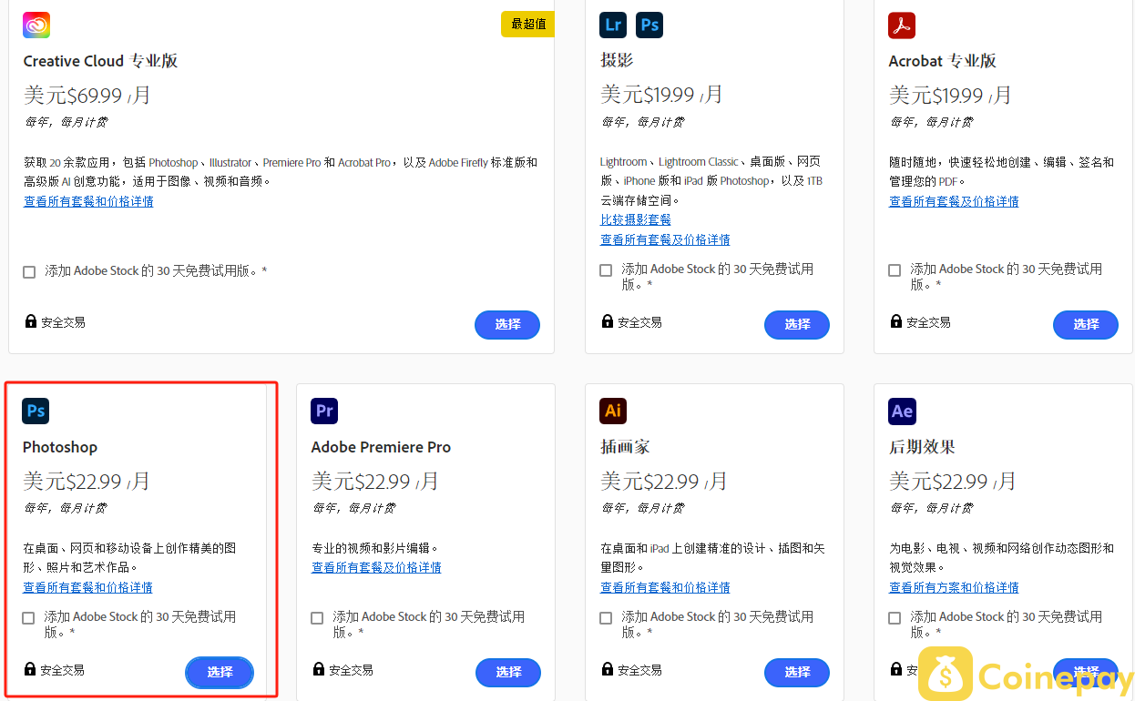The image size is (1135, 701).
Task: Enable Adobe Stock trial for 插画家
Action: click(606, 618)
